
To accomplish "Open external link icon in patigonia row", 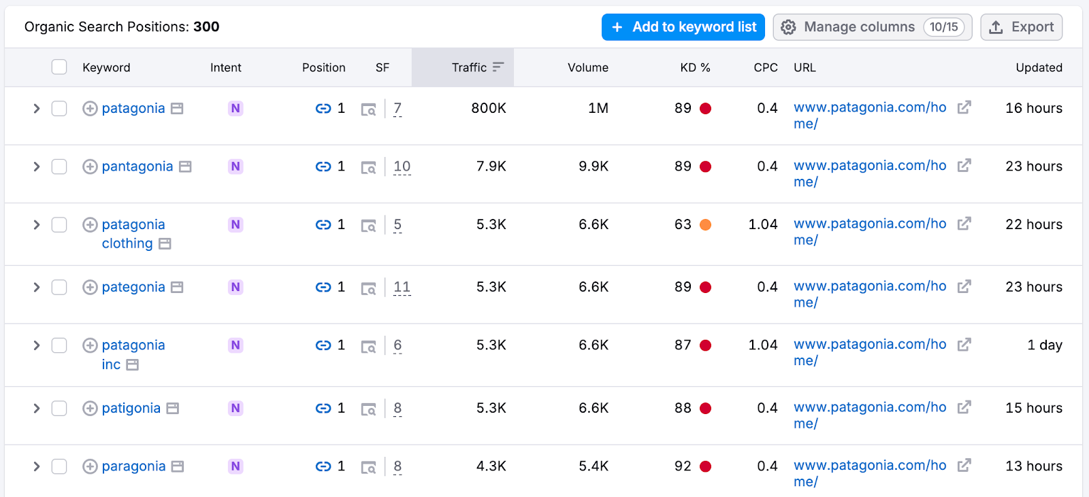I will click(964, 407).
